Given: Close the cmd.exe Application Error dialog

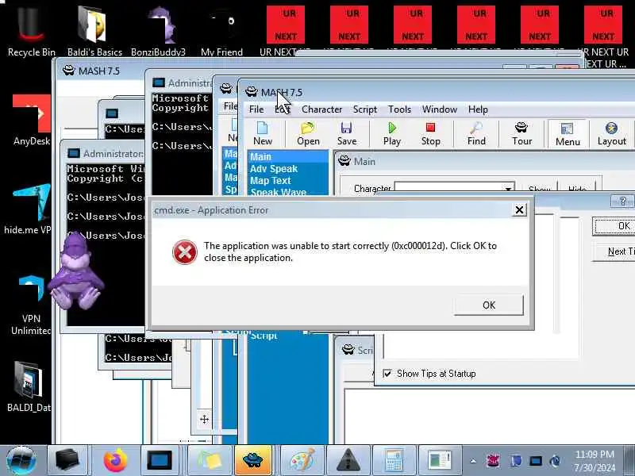Looking at the screenshot, I should point(519,209).
